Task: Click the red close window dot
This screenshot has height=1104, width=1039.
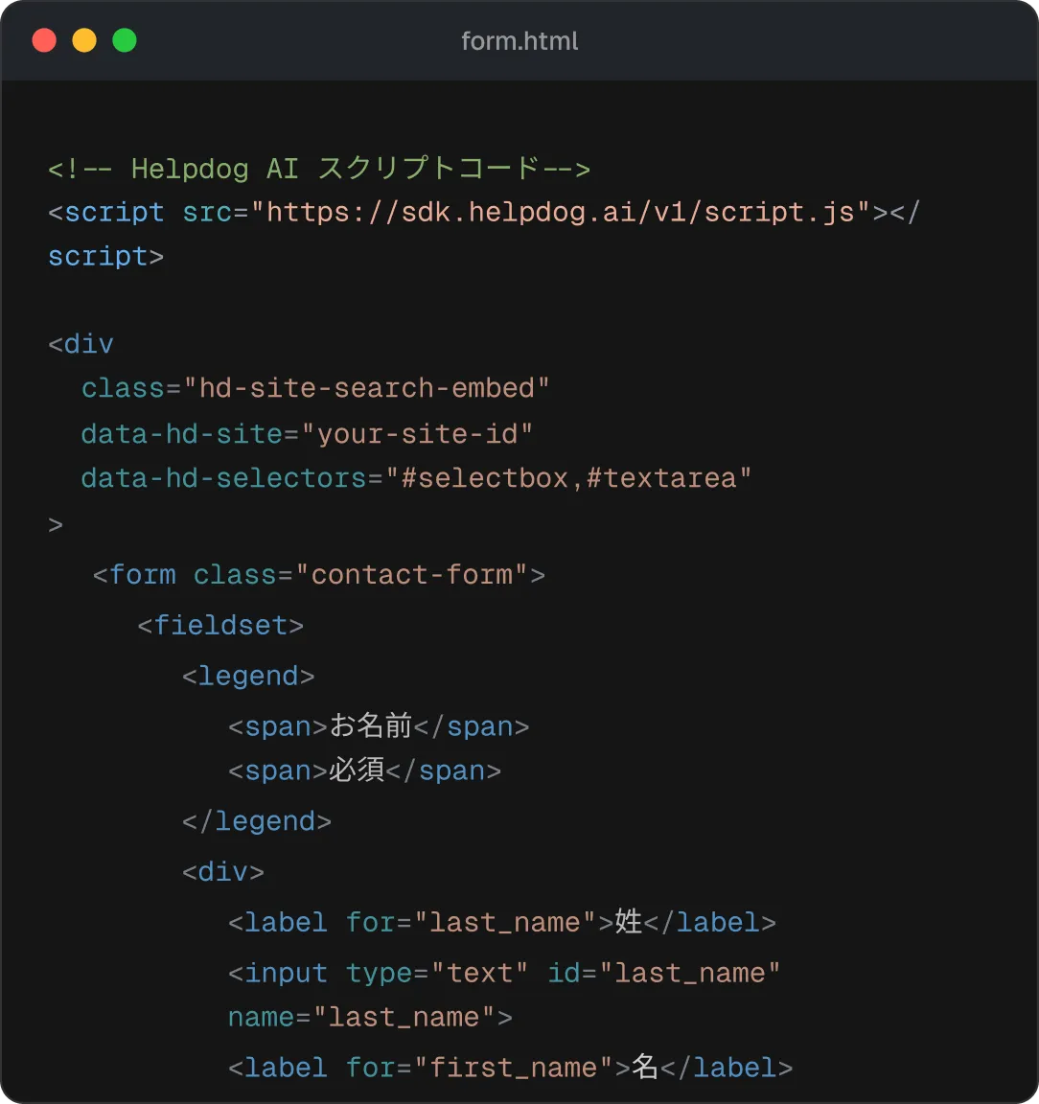Action: [x=44, y=40]
